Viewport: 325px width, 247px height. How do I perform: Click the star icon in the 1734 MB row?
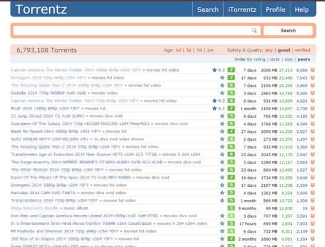click(x=222, y=178)
